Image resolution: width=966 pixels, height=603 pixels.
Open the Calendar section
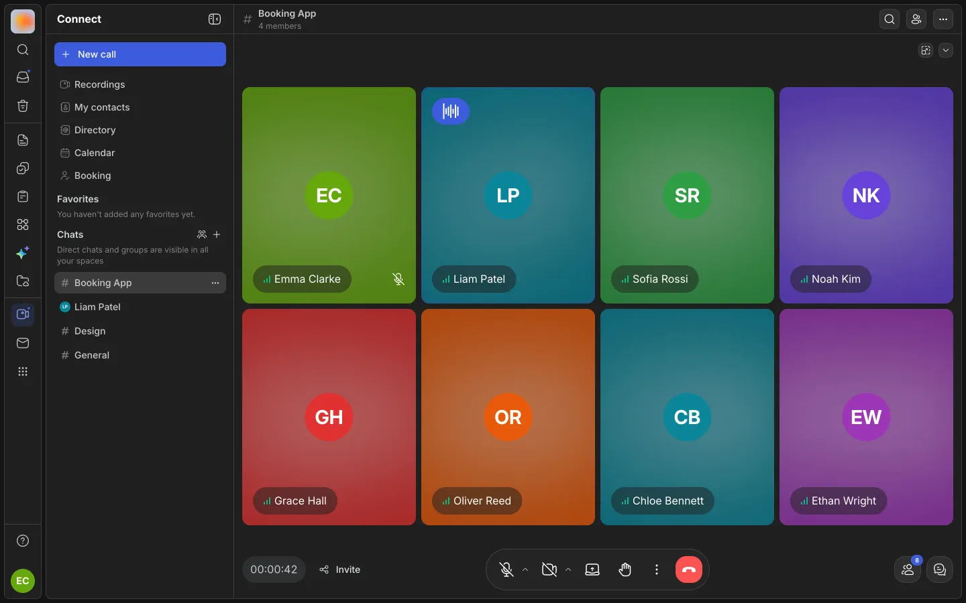coord(140,153)
